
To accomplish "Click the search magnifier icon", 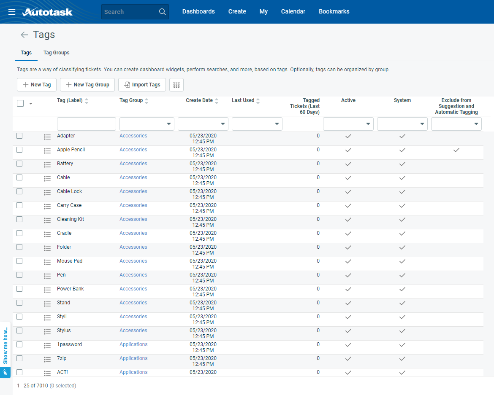I will pyautogui.click(x=162, y=11).
